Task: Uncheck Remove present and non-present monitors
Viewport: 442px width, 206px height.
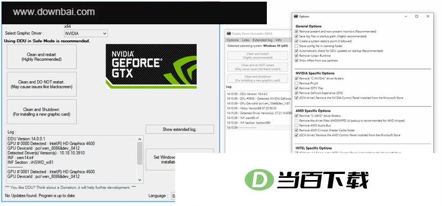Action: [296, 31]
